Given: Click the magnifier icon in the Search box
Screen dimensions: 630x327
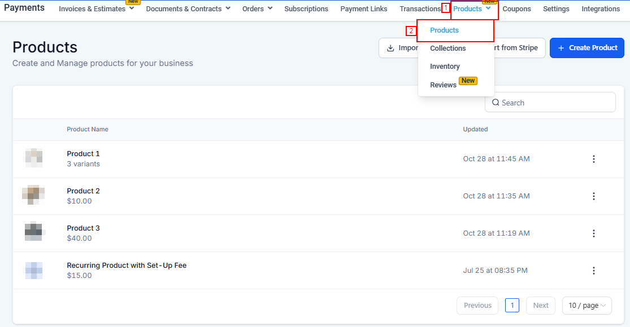Looking at the screenshot, I should [x=496, y=103].
